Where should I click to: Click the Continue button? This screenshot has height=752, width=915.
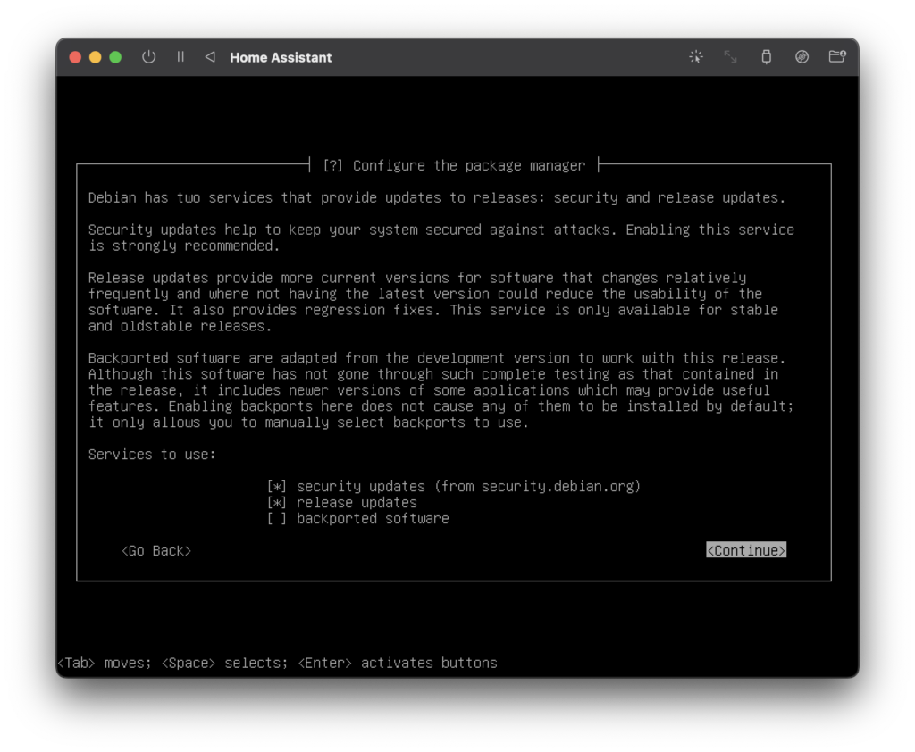(746, 550)
